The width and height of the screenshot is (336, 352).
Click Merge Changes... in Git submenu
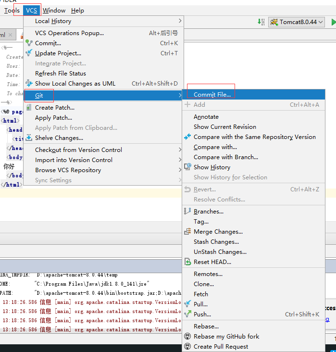point(218,232)
